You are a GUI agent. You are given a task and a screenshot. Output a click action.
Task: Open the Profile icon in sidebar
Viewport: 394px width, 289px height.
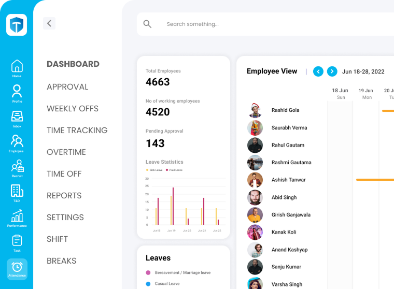[17, 92]
